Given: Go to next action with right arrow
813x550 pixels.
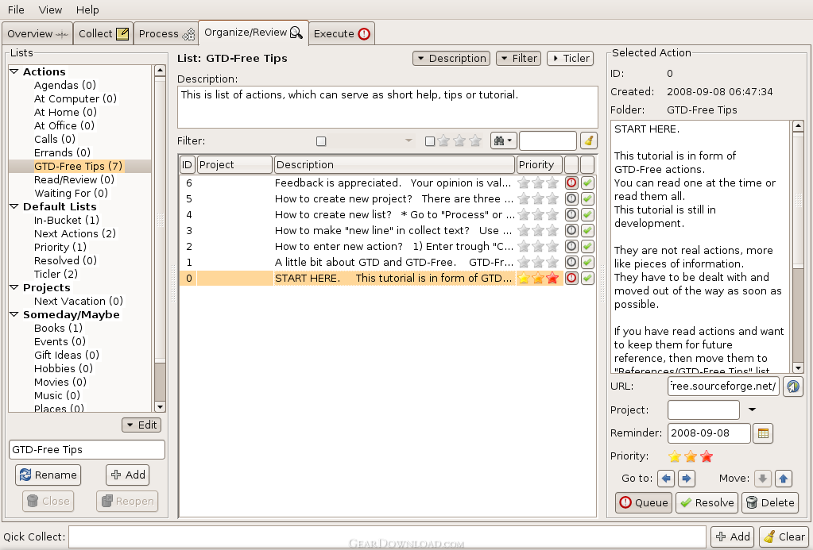Looking at the screenshot, I should 686,478.
